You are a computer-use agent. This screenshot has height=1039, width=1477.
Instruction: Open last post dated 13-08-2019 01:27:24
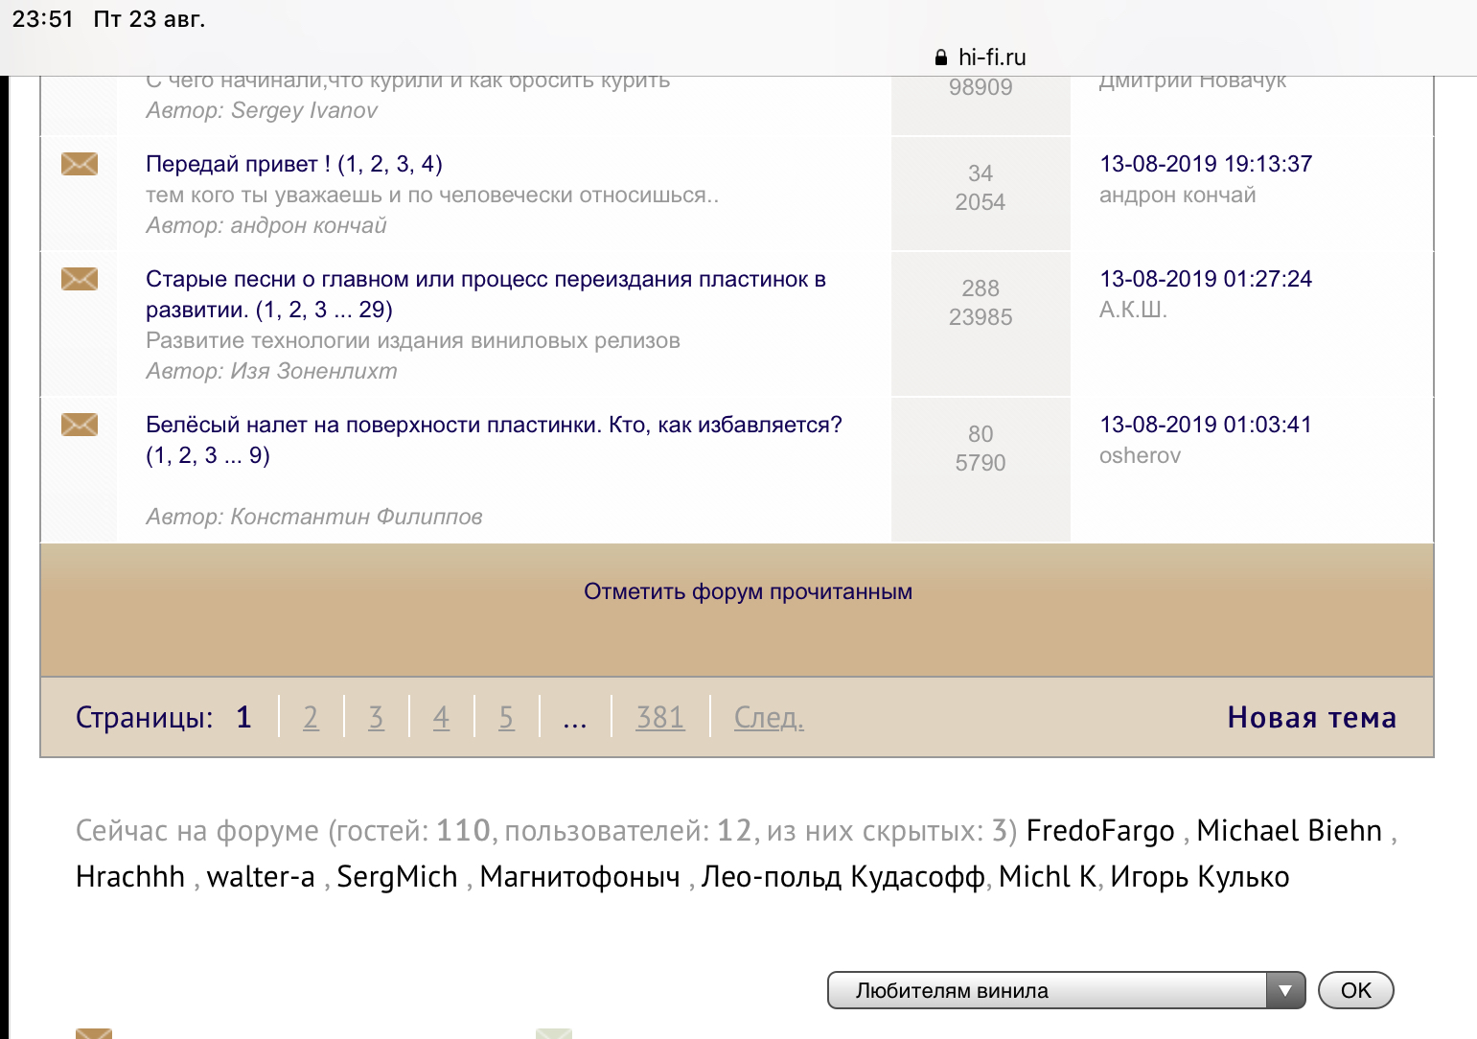pyautogui.click(x=1205, y=279)
